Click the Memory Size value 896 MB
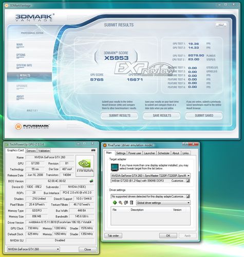This screenshot has height=257, width=244. pyautogui.click(x=36, y=216)
